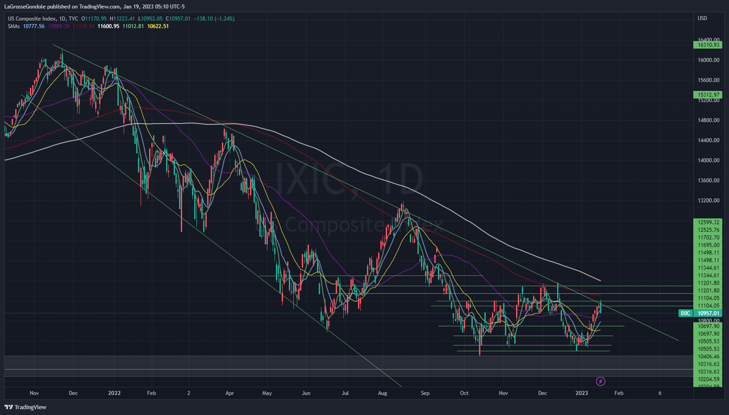This screenshot has width=729, height=415.
Task: Click the Apr label on time axis
Action: [x=229, y=393]
